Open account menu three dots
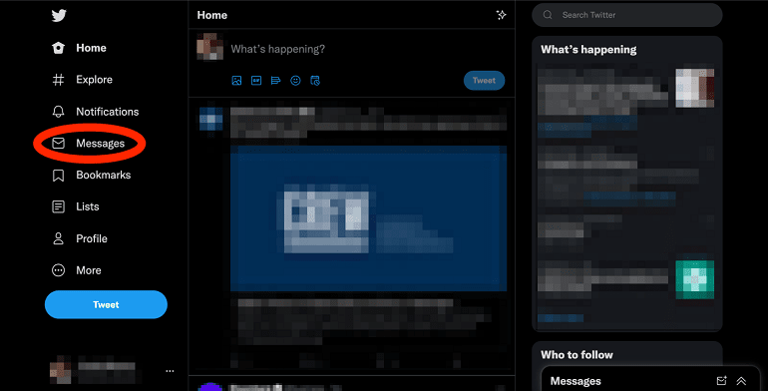The height and width of the screenshot is (391, 768). coord(170,371)
